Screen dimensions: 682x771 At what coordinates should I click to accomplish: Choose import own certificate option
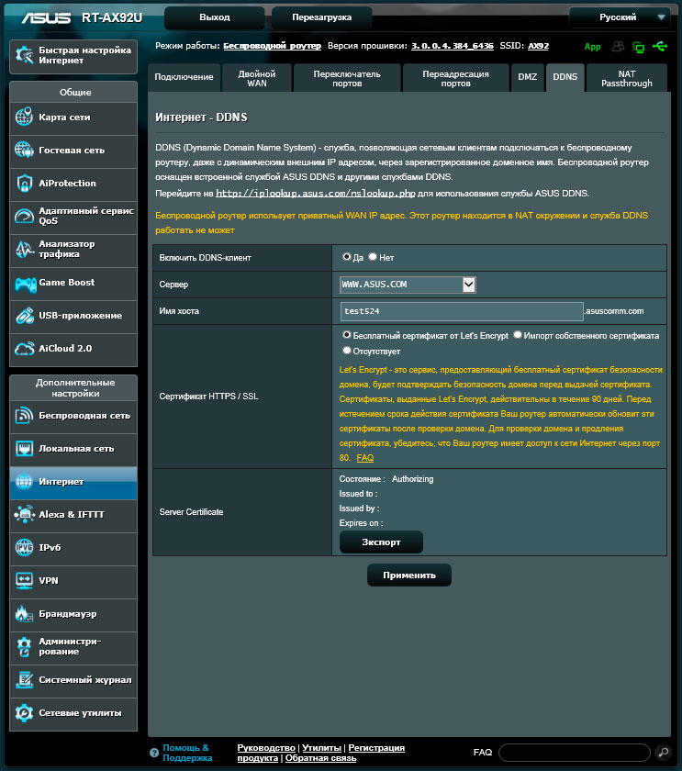518,335
